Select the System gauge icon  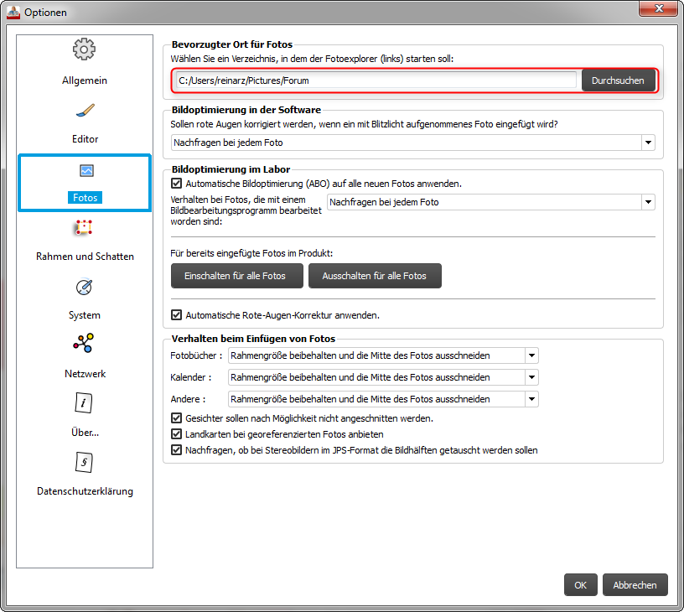(84, 288)
